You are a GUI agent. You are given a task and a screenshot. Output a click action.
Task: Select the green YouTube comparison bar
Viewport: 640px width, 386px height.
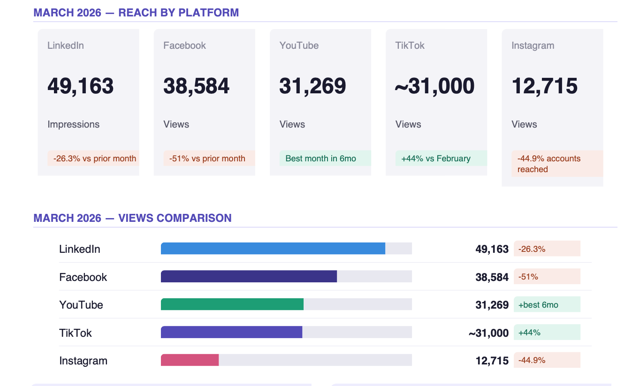[232, 304]
